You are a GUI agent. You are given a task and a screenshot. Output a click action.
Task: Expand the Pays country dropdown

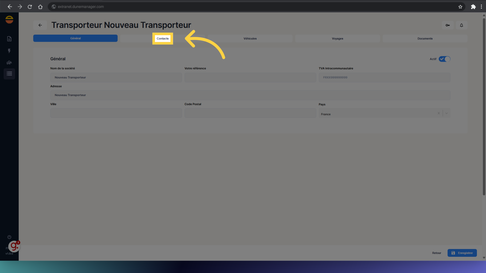tap(447, 113)
